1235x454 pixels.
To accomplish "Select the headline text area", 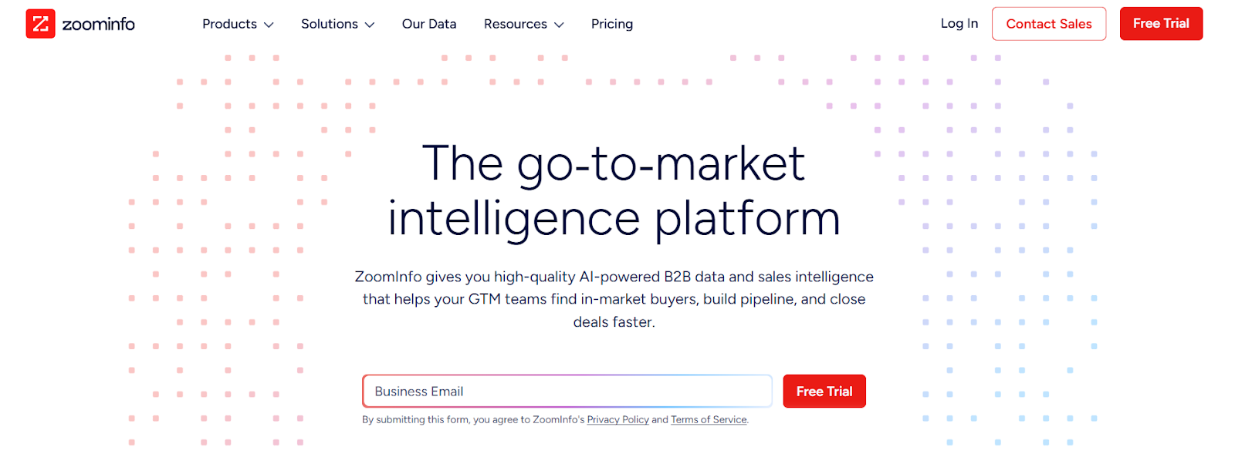I will click(614, 189).
